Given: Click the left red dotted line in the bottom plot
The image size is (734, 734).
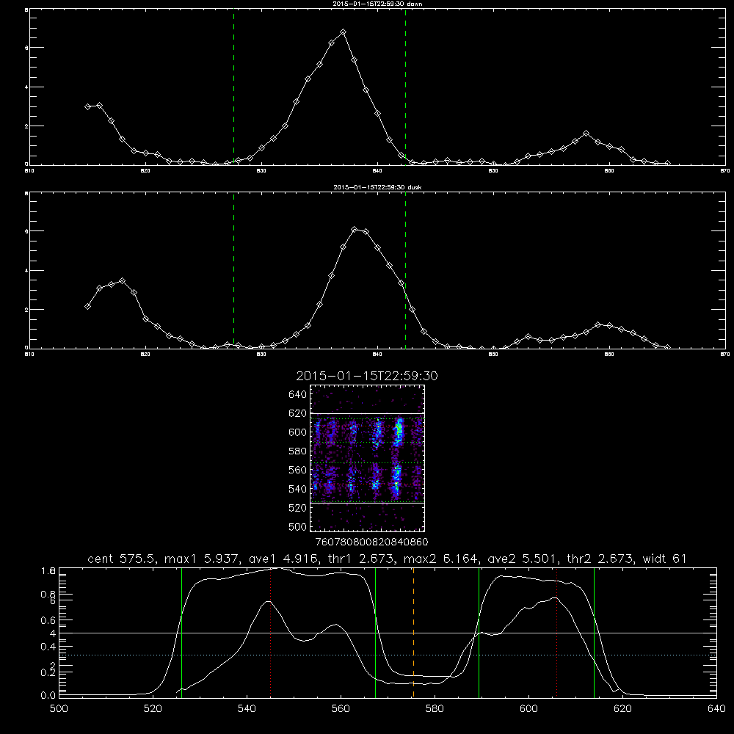Looking at the screenshot, I should pos(271,632).
